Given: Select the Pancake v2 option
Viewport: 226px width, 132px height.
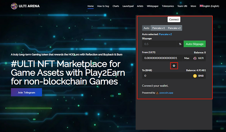Looking at the screenshot, I should pos(174,28).
